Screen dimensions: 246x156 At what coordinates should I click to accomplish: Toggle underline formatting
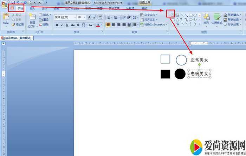[x=67, y=25]
